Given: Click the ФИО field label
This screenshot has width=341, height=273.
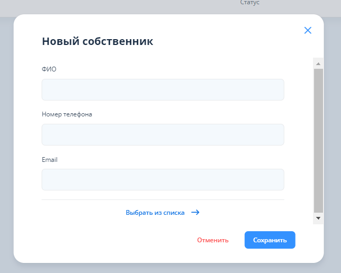Looking at the screenshot, I should [49, 69].
